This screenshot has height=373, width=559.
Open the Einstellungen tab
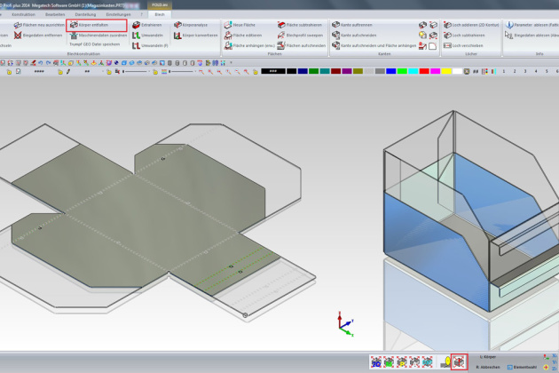[x=118, y=15]
